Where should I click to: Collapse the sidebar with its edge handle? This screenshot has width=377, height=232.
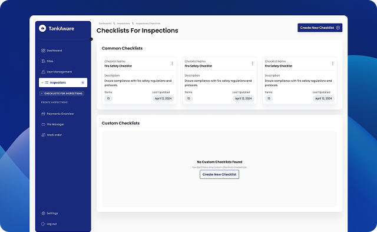pos(91,39)
